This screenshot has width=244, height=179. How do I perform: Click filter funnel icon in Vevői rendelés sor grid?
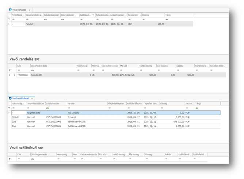coord(9,70)
